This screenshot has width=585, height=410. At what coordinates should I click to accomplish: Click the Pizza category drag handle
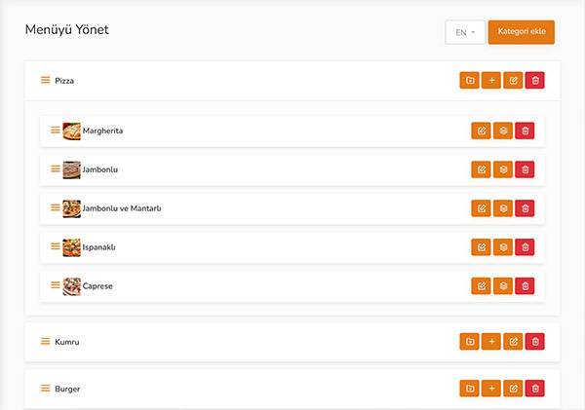[45, 81]
